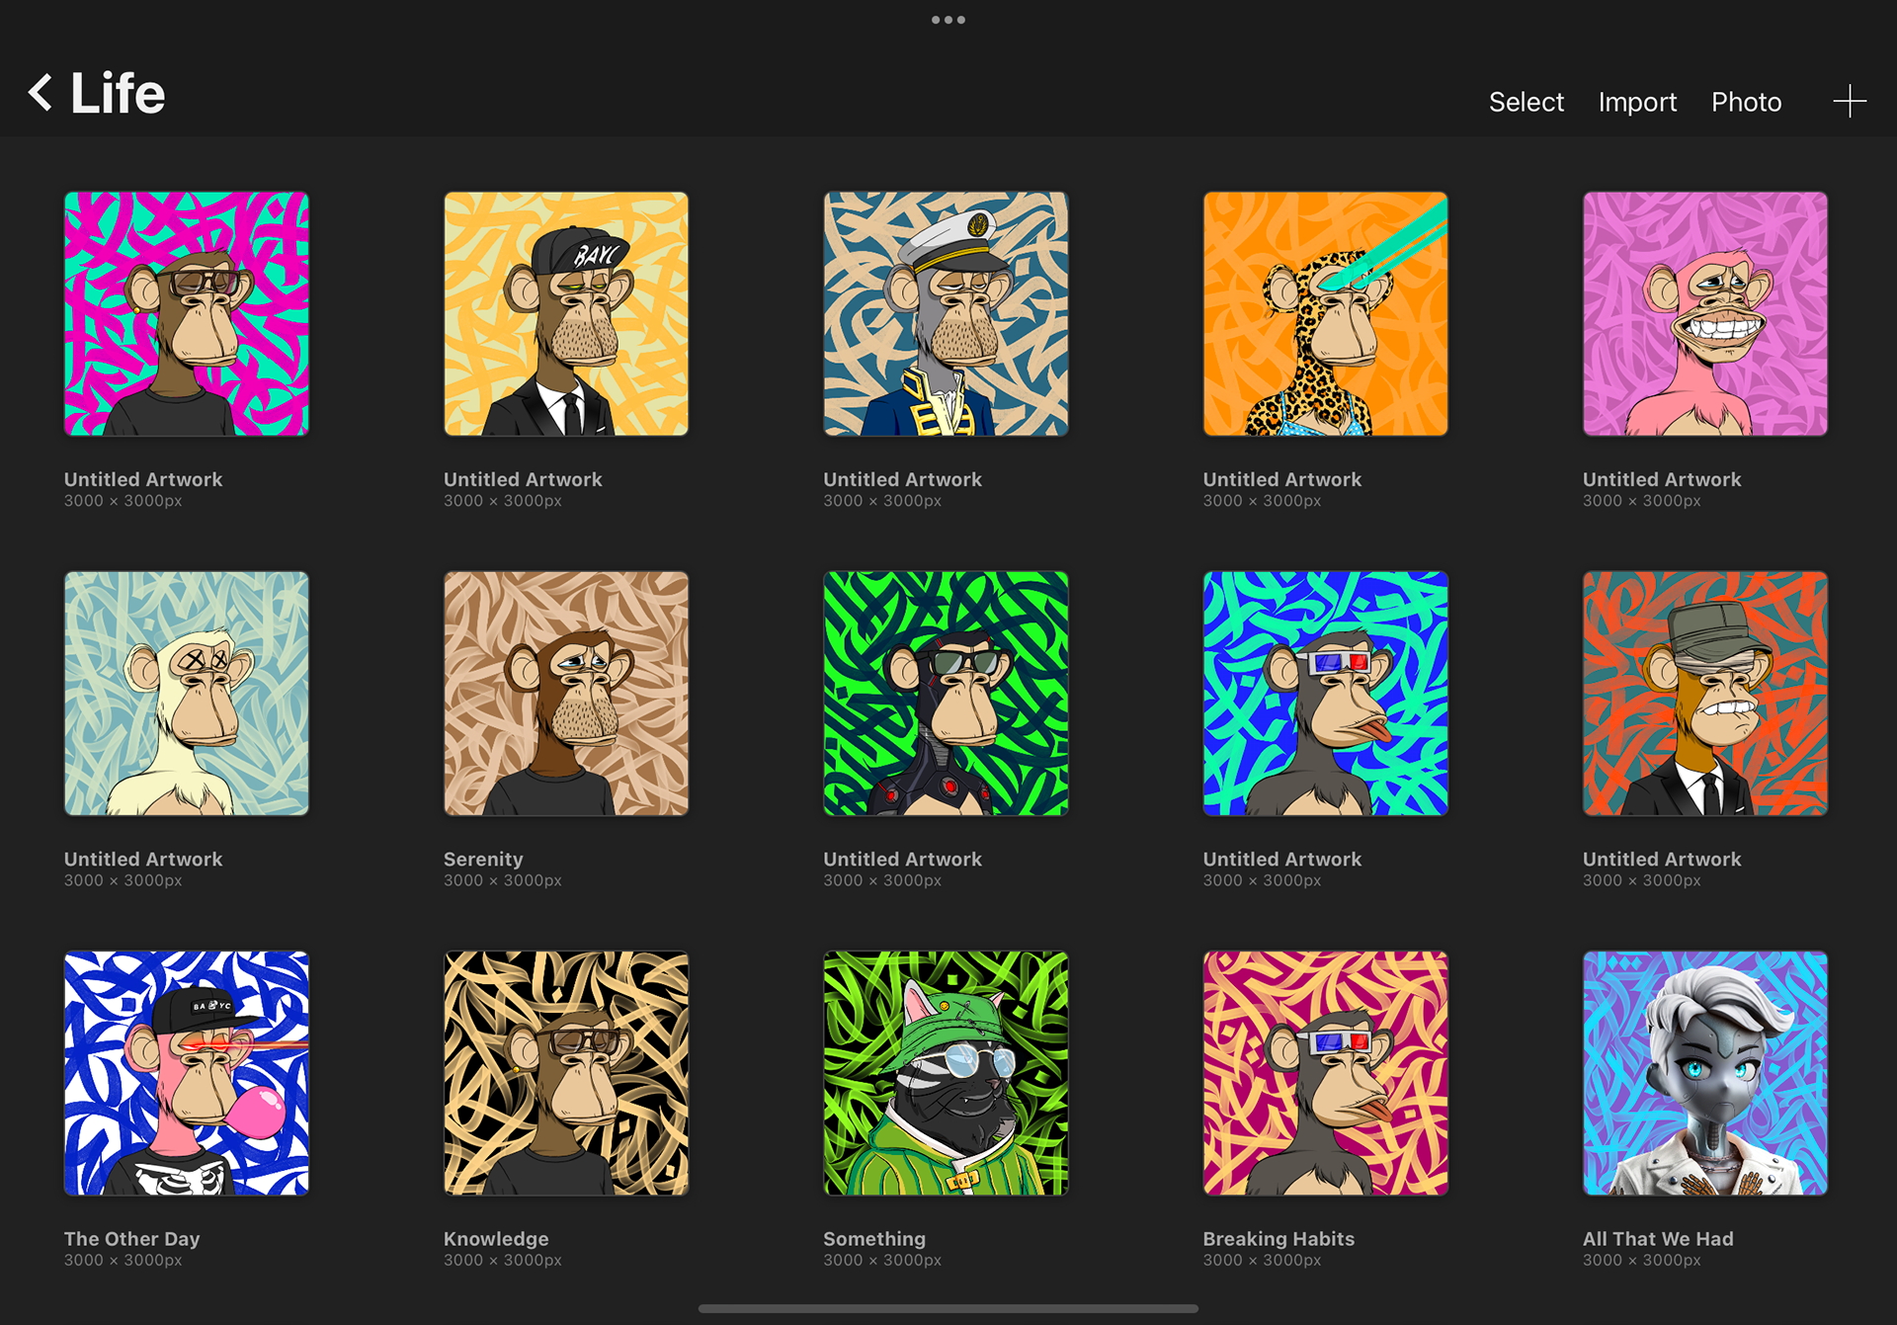Open the Knowledge artwork thumbnail
This screenshot has height=1325, width=1897.
tap(566, 1073)
